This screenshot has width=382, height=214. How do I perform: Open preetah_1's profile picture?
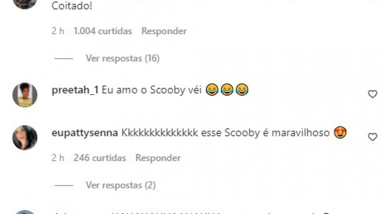pyautogui.click(x=25, y=95)
